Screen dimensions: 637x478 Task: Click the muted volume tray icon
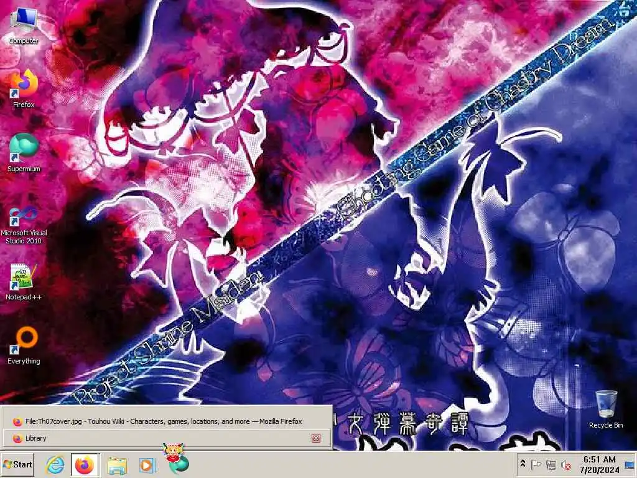(566, 464)
